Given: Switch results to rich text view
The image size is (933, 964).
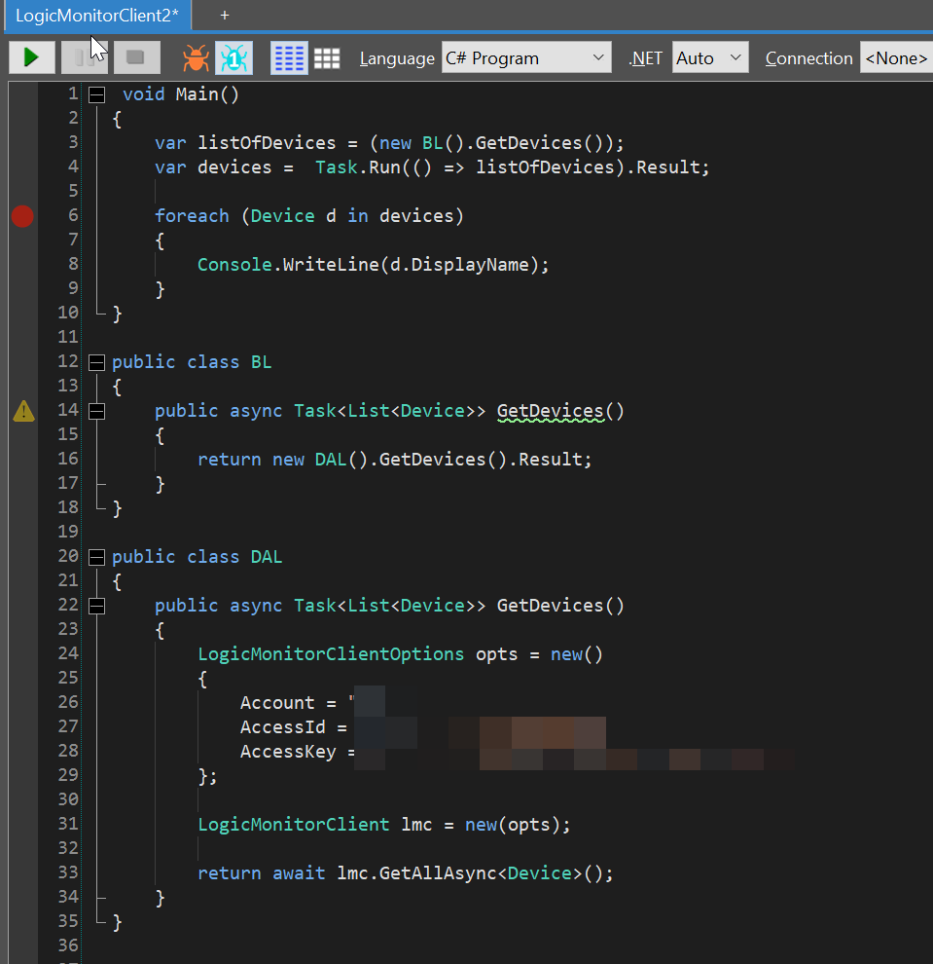Looking at the screenshot, I should click(x=289, y=57).
